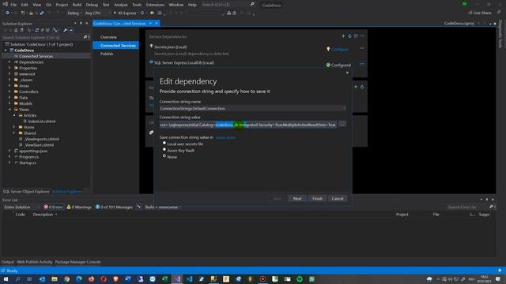Collapse the CodeDocu project node
This screenshot has height=284, width=506.
[6, 50]
